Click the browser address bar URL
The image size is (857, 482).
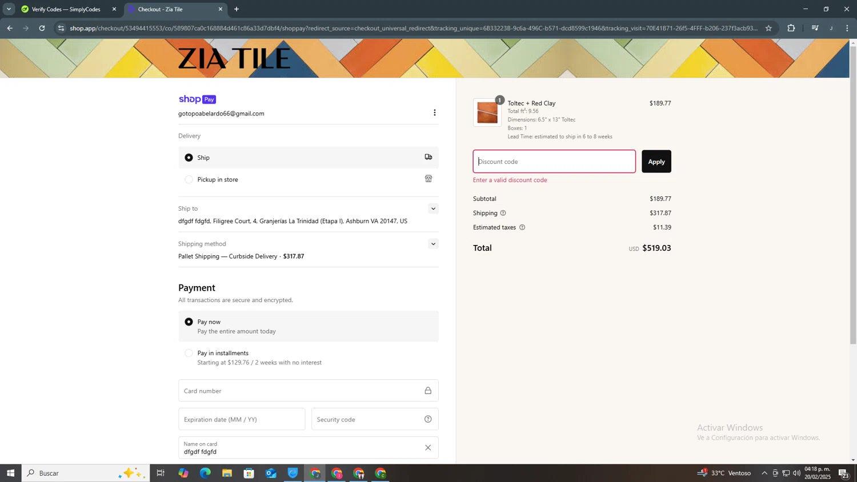click(413, 28)
